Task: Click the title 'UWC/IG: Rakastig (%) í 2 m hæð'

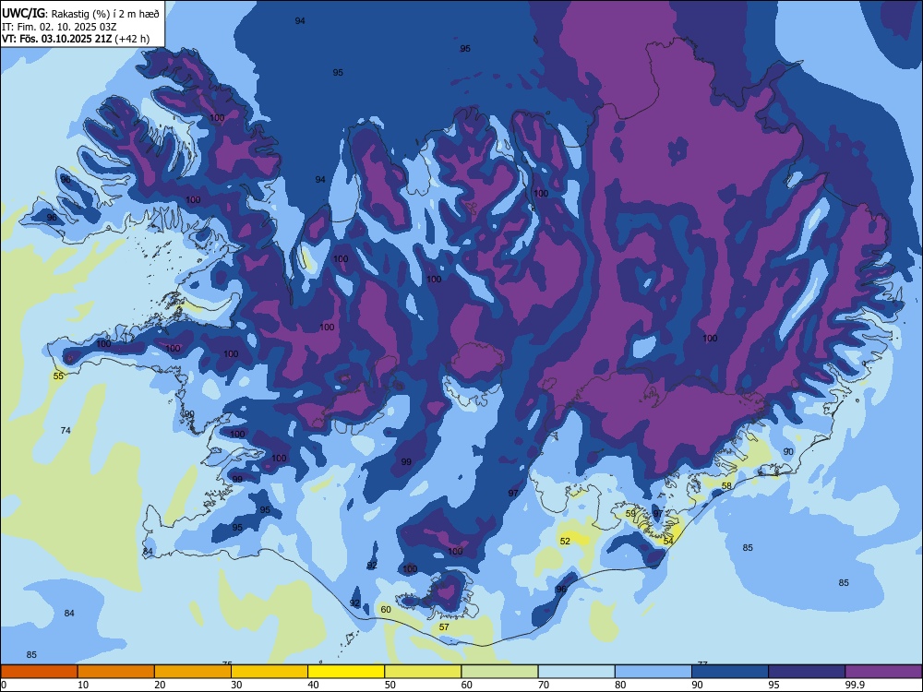Action: coord(80,14)
